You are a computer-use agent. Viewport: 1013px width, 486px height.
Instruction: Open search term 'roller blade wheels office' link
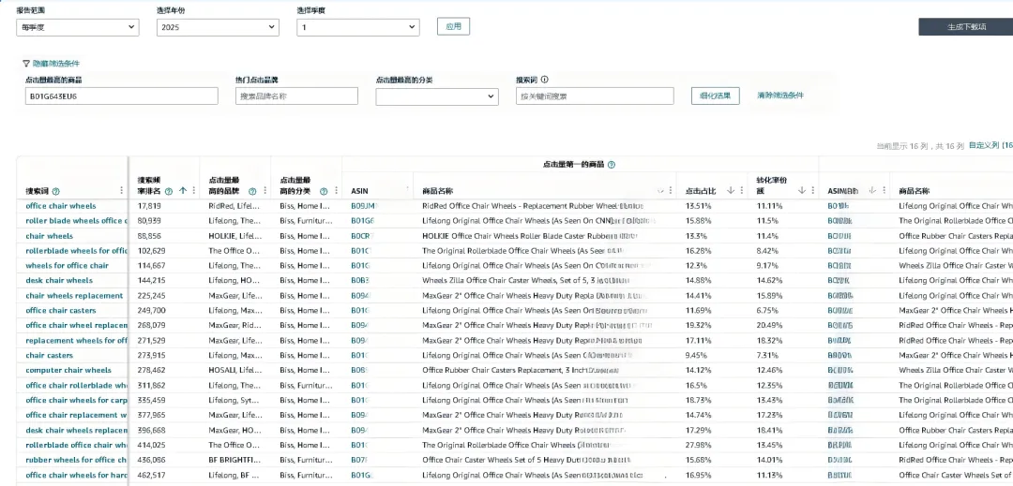pyautogui.click(x=76, y=221)
